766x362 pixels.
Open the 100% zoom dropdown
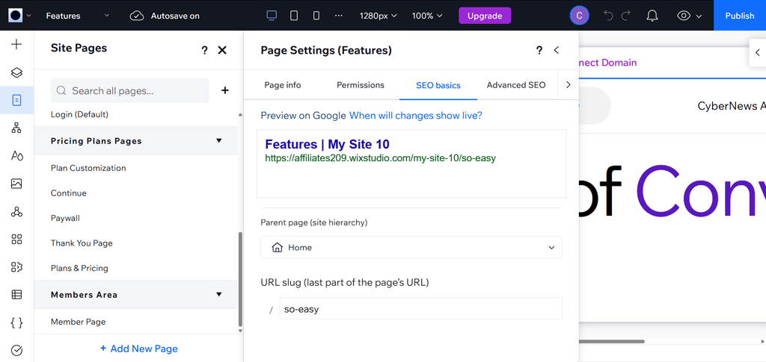[x=427, y=16]
